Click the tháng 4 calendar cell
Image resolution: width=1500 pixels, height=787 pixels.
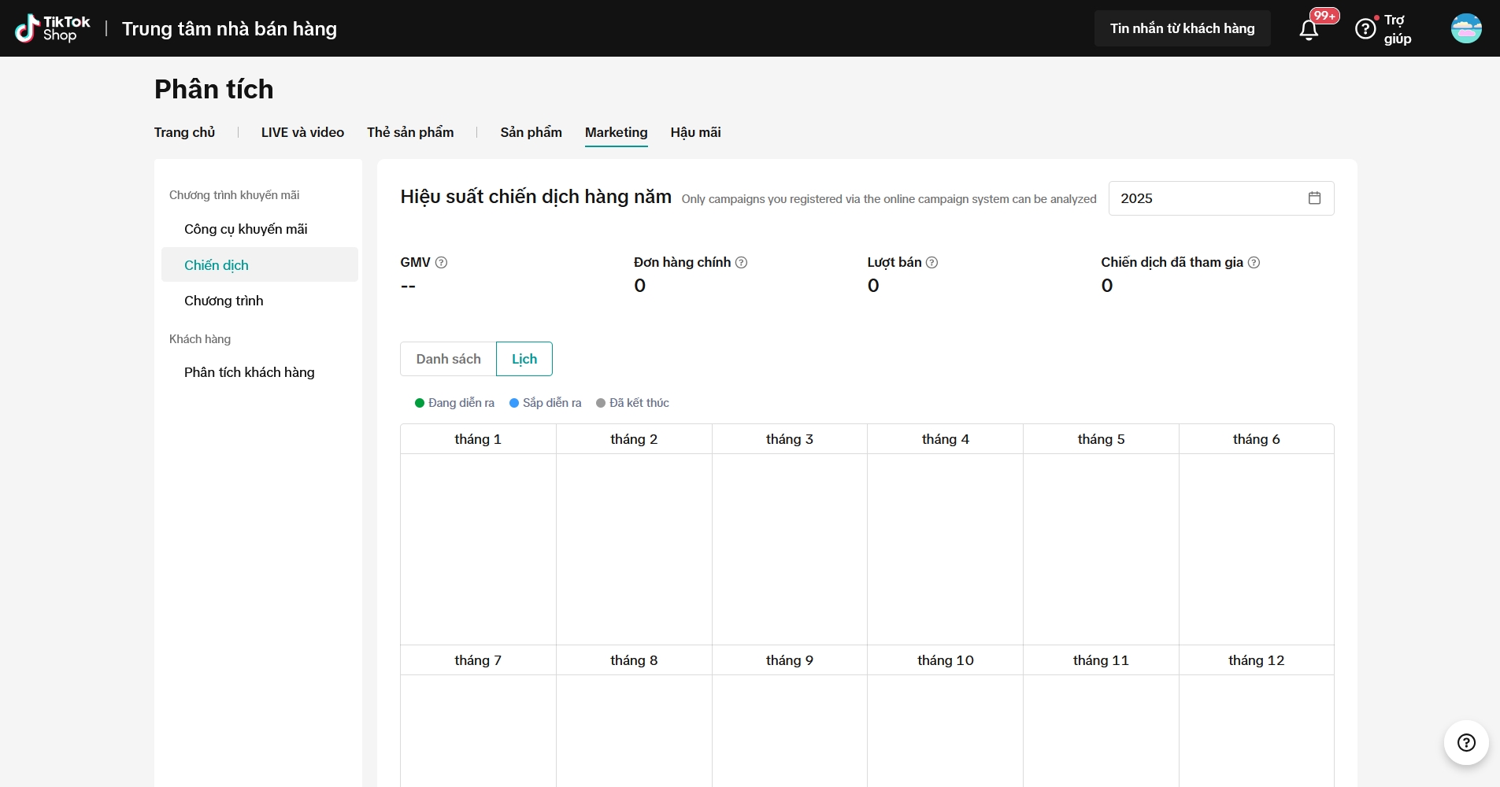[945, 549]
